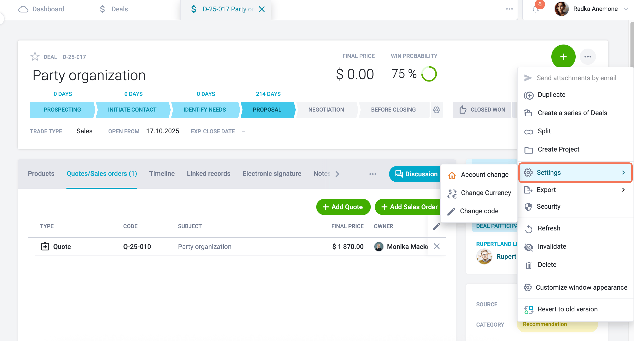
Task: Click the RUPERTLAND company link
Action: click(x=497, y=244)
